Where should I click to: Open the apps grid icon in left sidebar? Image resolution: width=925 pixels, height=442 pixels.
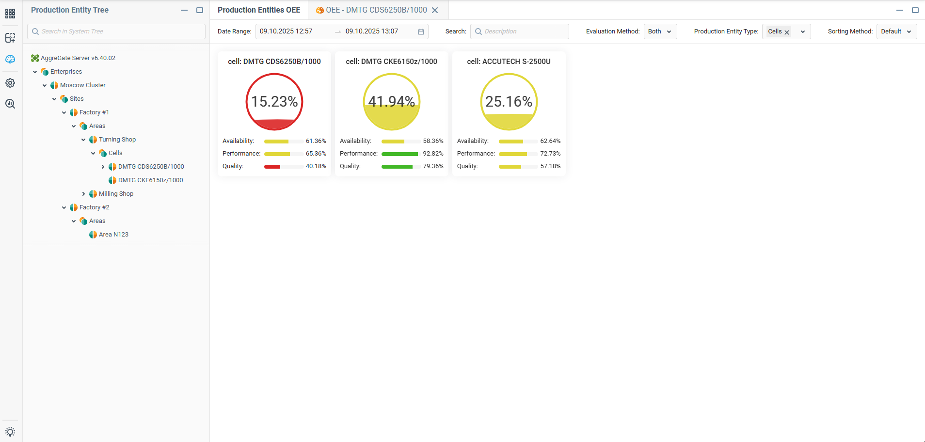[x=10, y=14]
